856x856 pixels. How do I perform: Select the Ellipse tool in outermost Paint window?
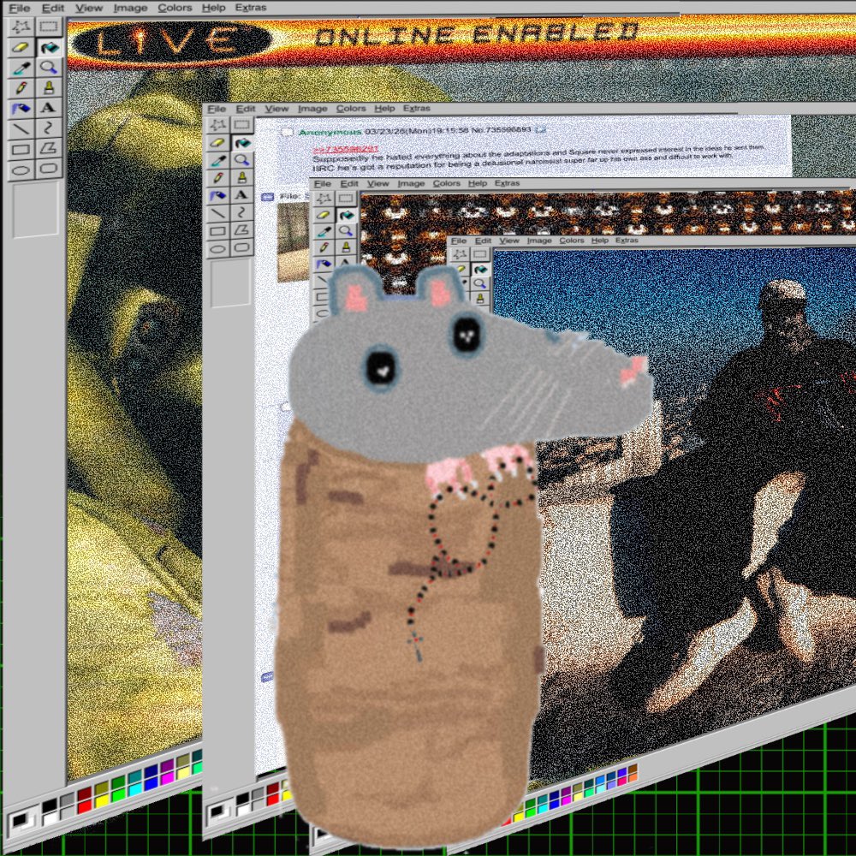tap(21, 169)
